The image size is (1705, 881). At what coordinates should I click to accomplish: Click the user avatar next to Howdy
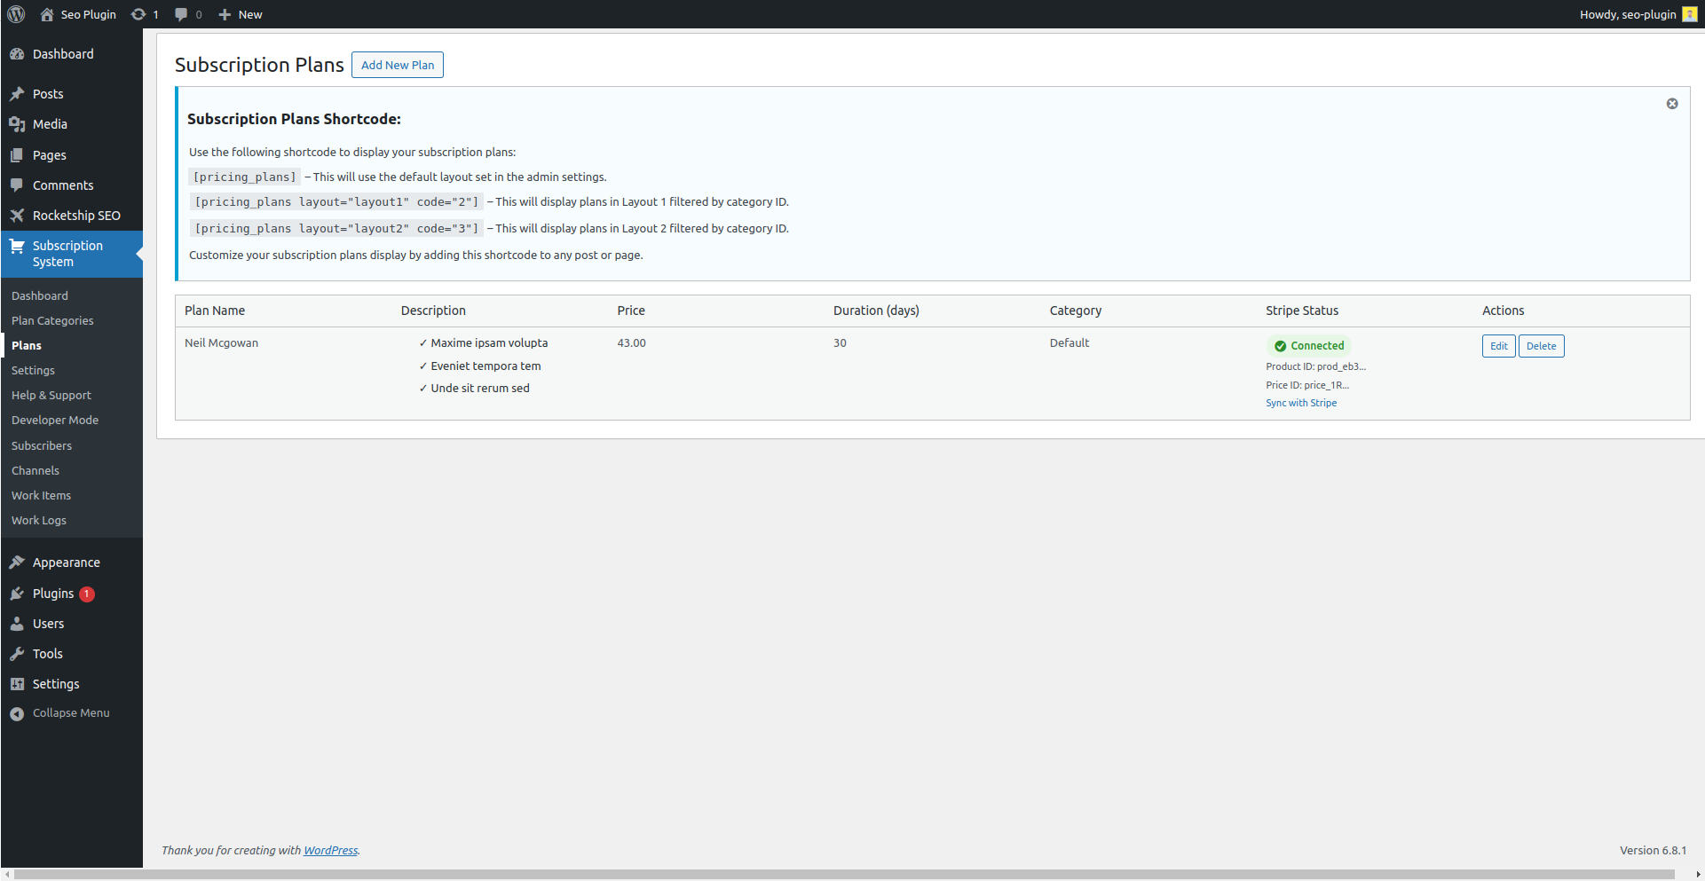(x=1689, y=14)
